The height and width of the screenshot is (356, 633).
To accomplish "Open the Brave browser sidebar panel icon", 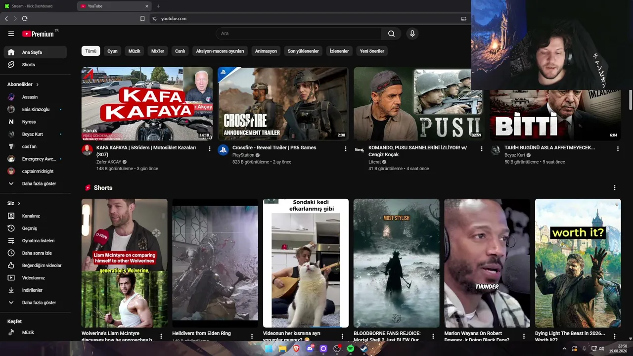I will (463, 19).
